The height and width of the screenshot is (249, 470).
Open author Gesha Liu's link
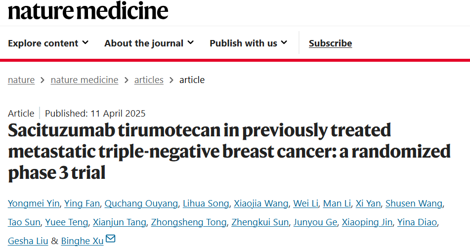[28, 241]
